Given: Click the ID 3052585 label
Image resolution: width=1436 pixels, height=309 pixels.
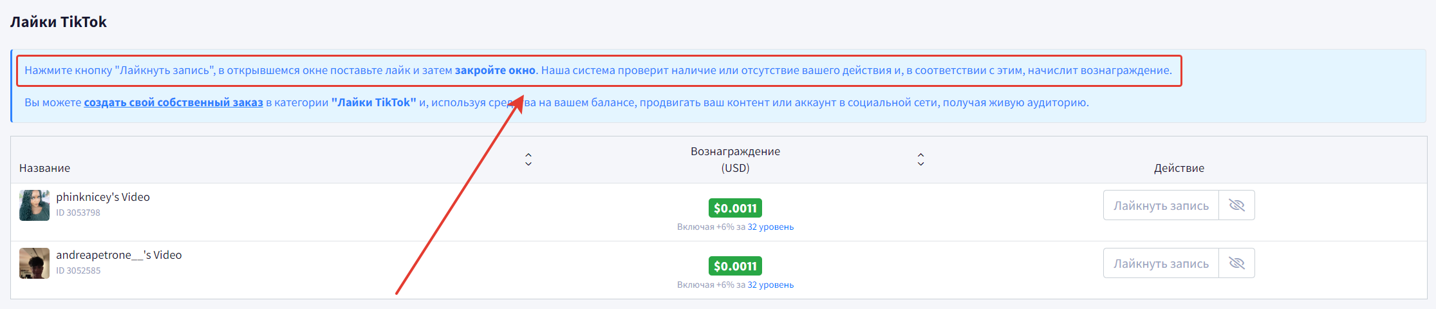Looking at the screenshot, I should (78, 270).
